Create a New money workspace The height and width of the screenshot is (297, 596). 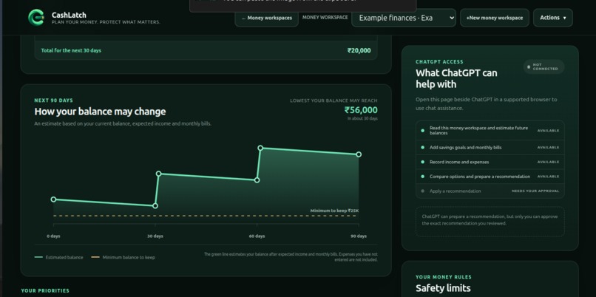[495, 18]
